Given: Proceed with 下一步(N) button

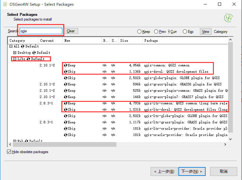Looking at the screenshot, I should [x=192, y=171].
